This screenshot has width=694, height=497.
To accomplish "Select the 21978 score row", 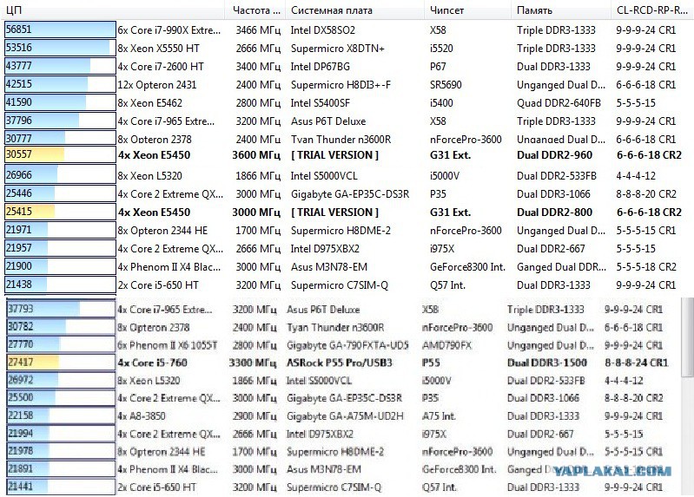I will (335, 451).
